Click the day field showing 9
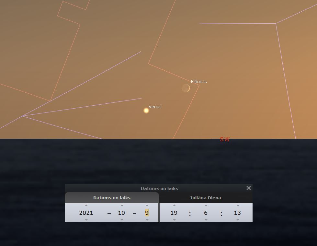The image size is (317, 246). [x=147, y=213]
